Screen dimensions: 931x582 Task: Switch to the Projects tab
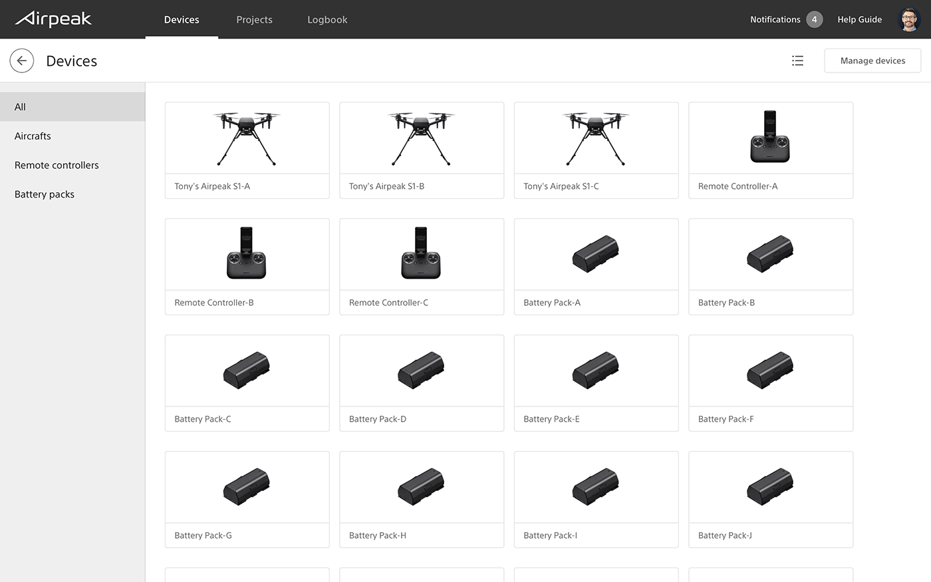click(254, 20)
